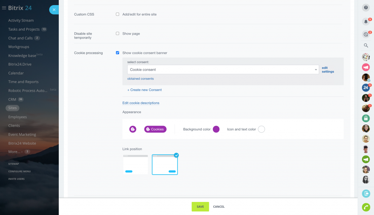The height and width of the screenshot is (215, 374).
Task: Click the search magnifier icon
Action: tap(366, 46)
